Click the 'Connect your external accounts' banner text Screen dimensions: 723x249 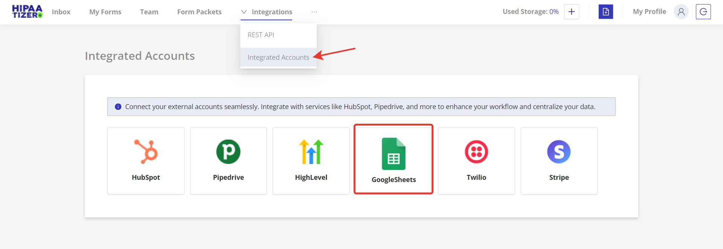point(360,107)
